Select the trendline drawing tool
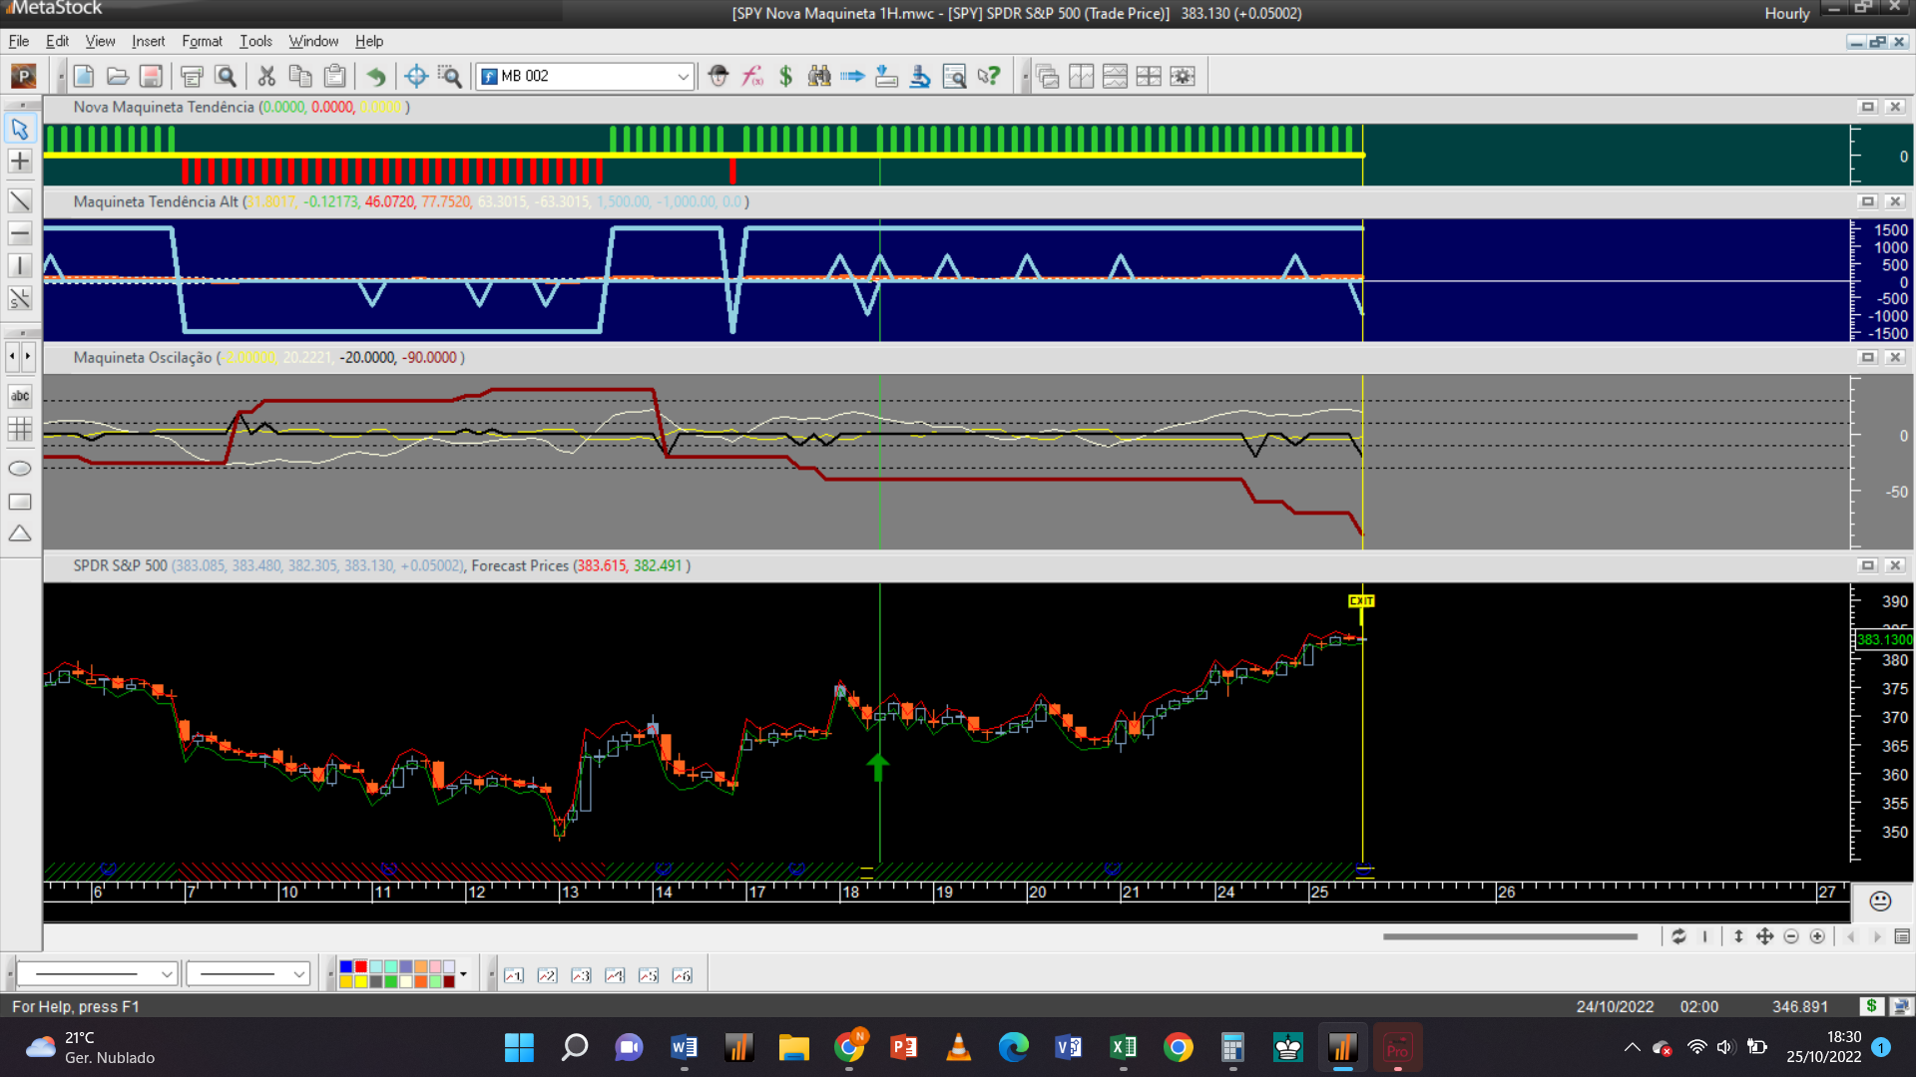1916x1077 pixels. pos(20,200)
